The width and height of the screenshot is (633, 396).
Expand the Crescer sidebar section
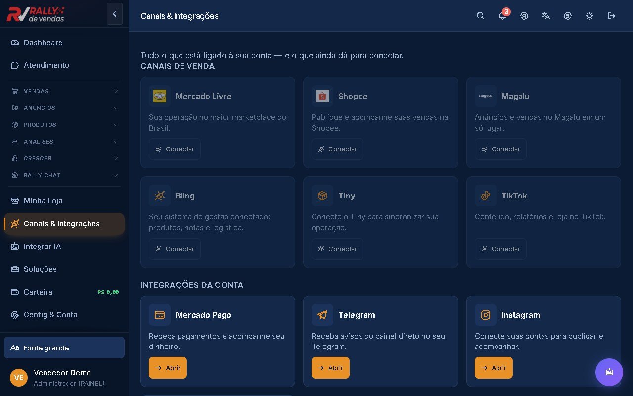point(64,158)
